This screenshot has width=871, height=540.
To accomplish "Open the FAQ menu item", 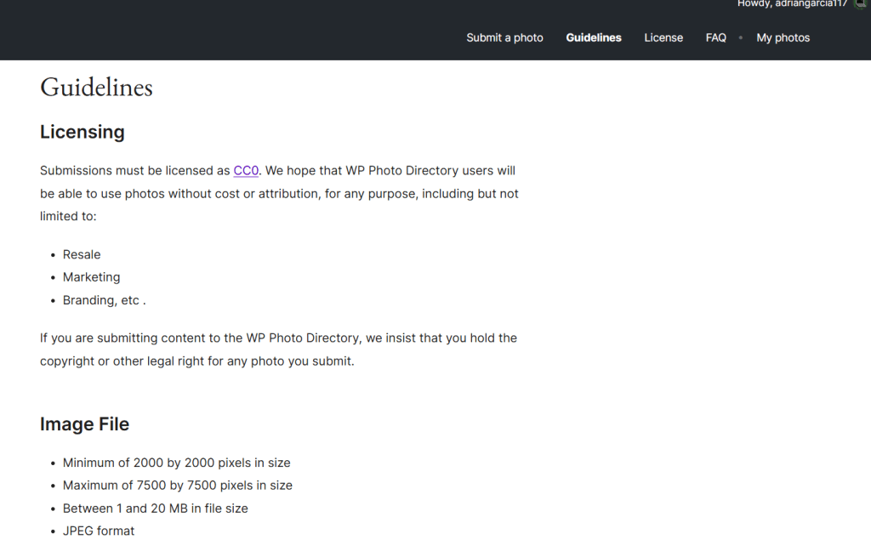I will coord(715,37).
